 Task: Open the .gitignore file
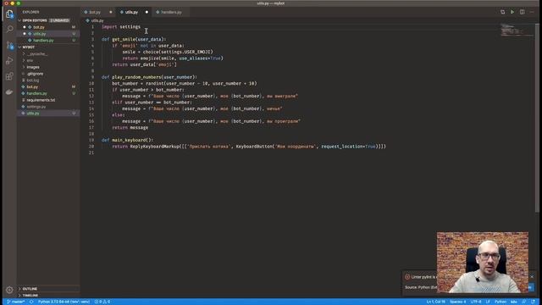click(x=48, y=74)
